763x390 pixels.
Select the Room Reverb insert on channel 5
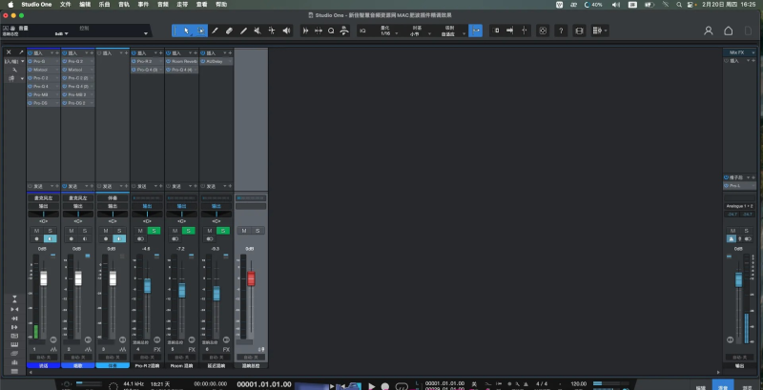pyautogui.click(x=181, y=62)
